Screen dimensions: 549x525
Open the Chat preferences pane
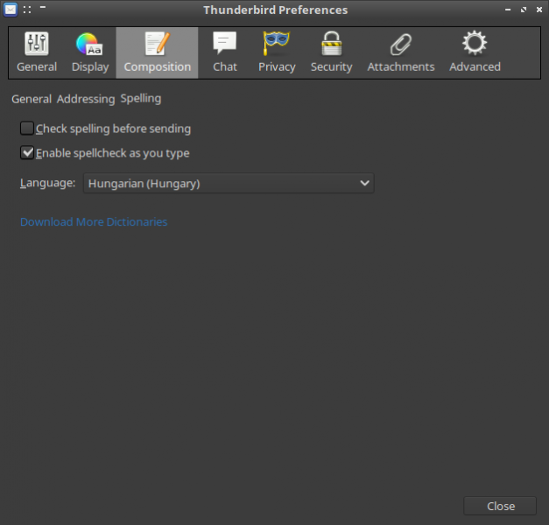click(225, 52)
